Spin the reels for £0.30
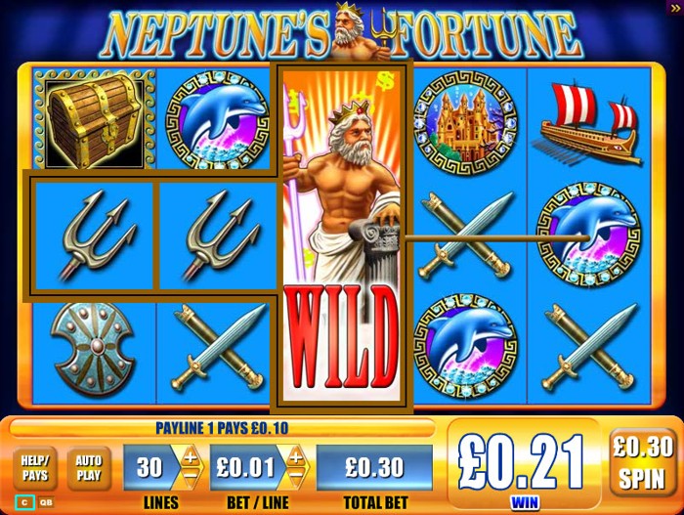This screenshot has height=515, width=684. coord(643,463)
